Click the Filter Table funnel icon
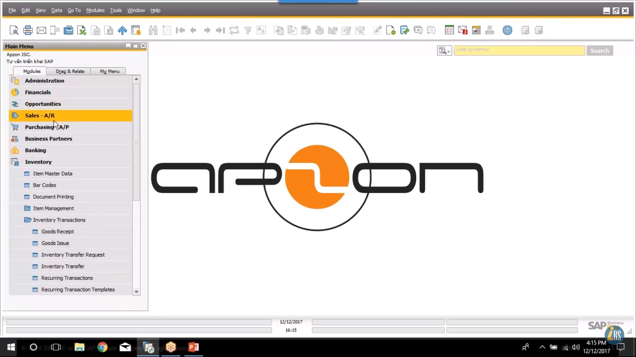Image resolution: width=636 pixels, height=357 pixels. point(247,30)
